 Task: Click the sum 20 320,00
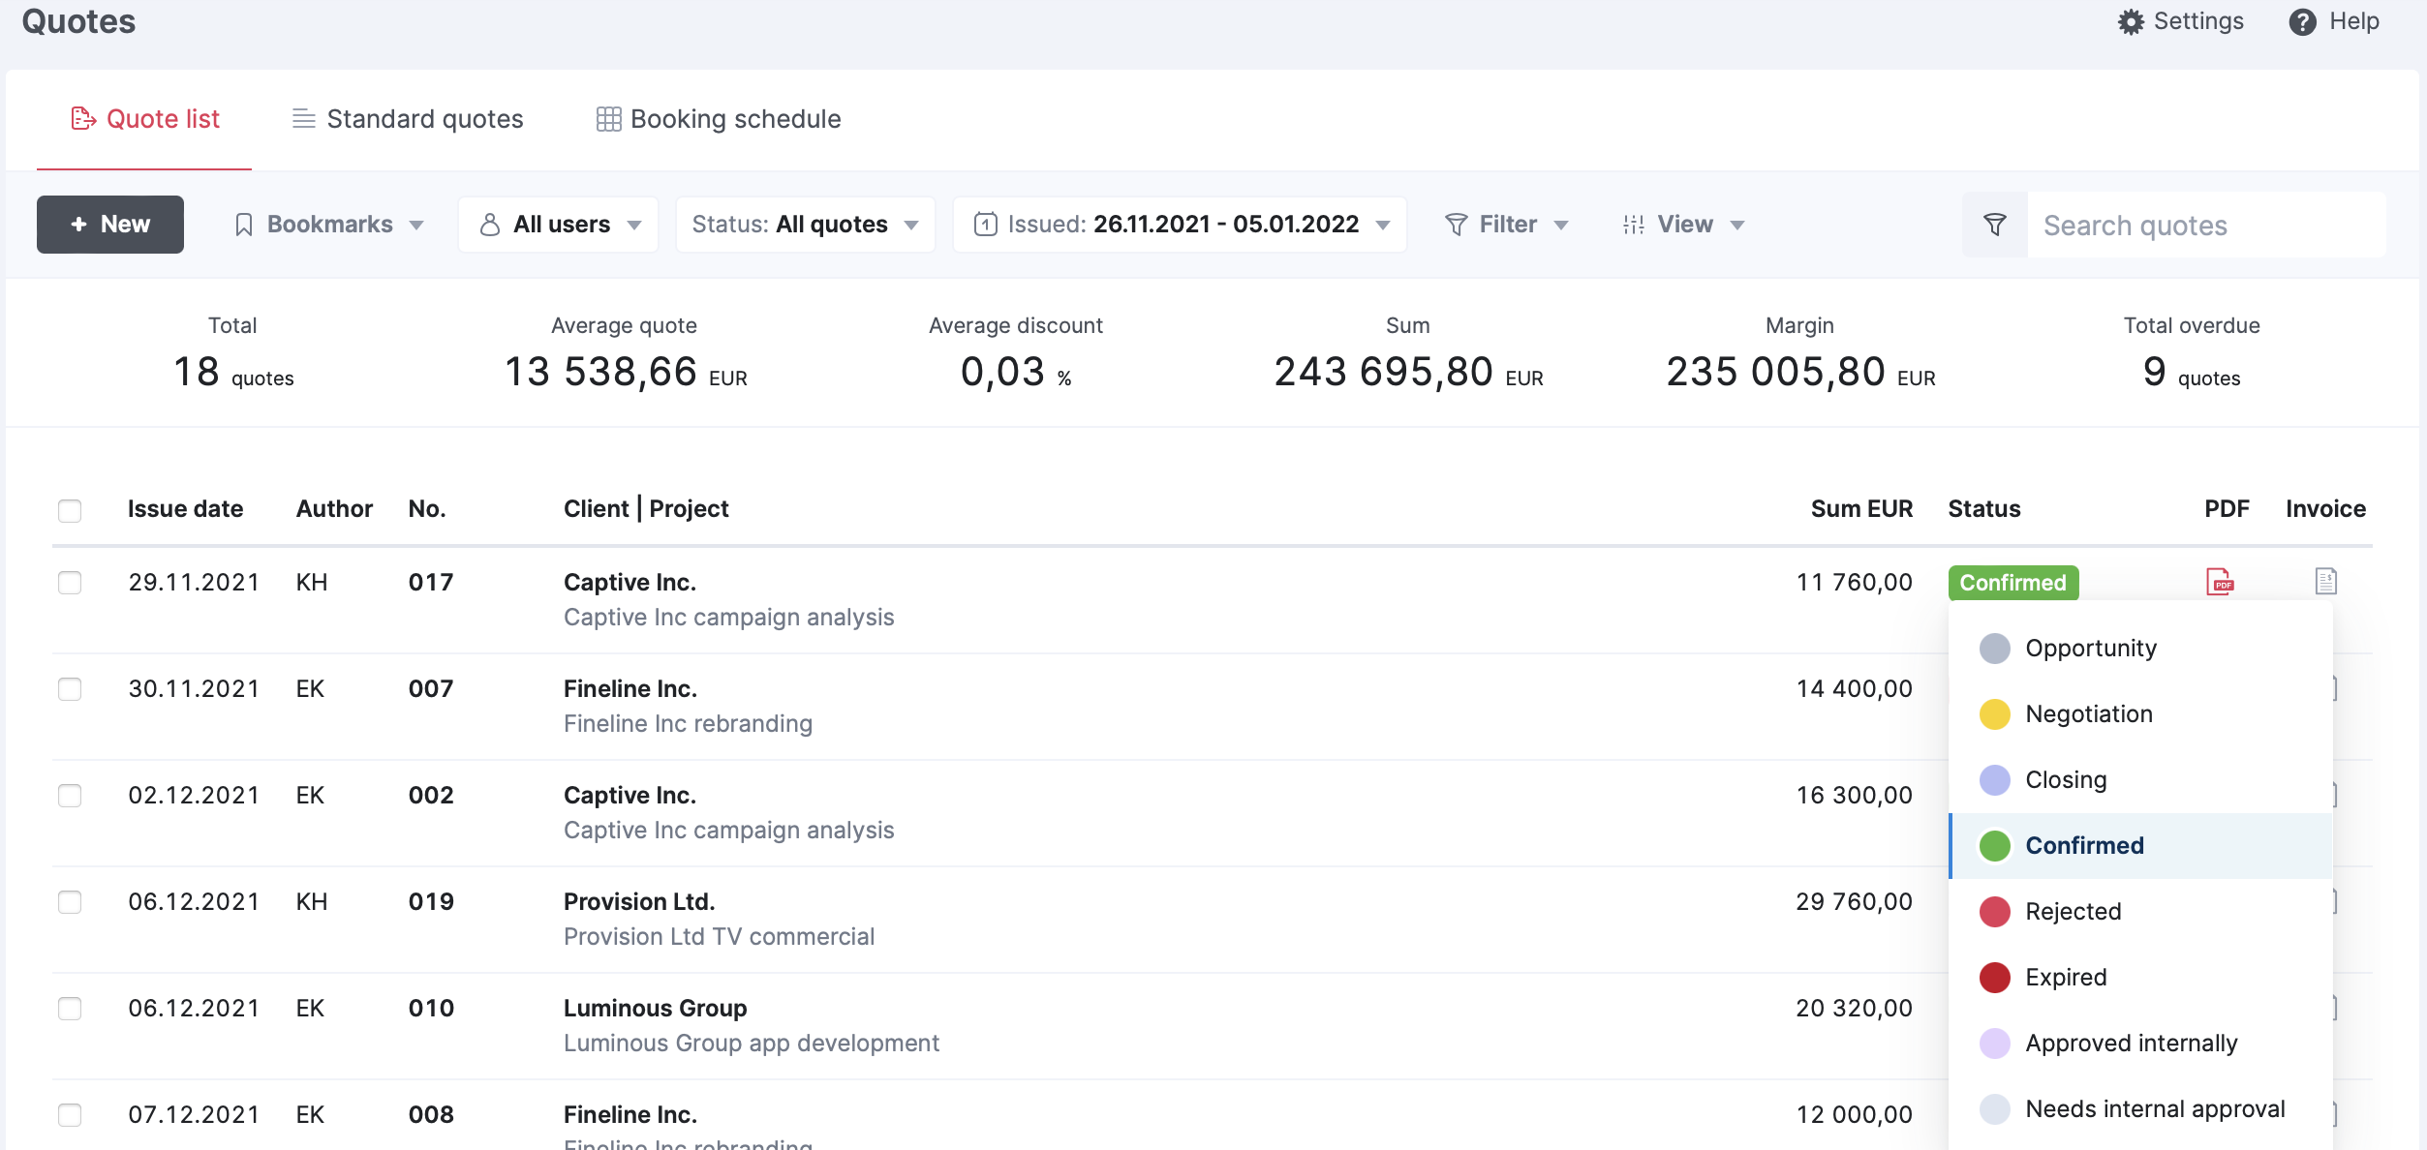tap(1855, 1008)
